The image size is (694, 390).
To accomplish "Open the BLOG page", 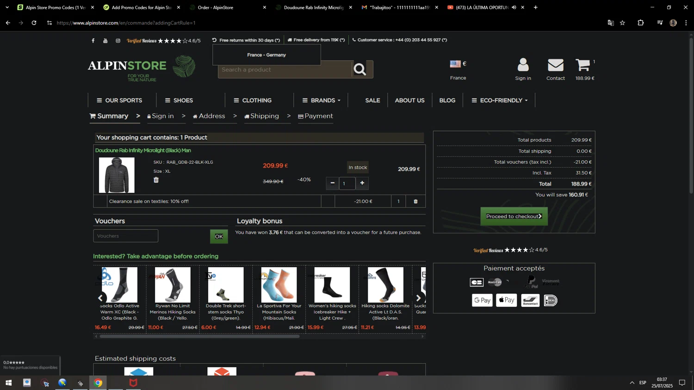I will pyautogui.click(x=447, y=100).
